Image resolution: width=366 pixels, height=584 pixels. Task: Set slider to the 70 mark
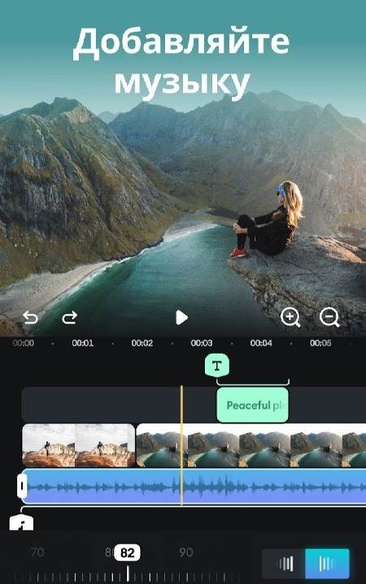click(x=37, y=552)
